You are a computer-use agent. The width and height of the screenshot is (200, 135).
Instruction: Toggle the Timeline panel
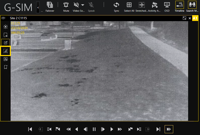[180, 7]
